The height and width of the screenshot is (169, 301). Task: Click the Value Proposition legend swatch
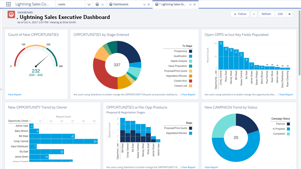tap(190, 66)
